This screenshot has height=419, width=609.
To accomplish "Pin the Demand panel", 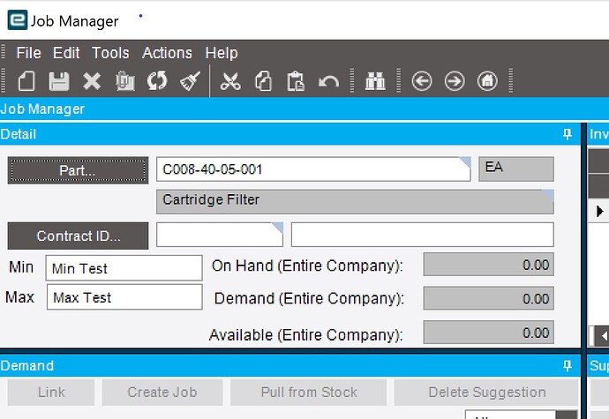I will pos(567,365).
